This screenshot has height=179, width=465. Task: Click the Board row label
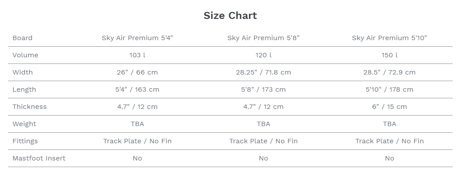point(23,38)
